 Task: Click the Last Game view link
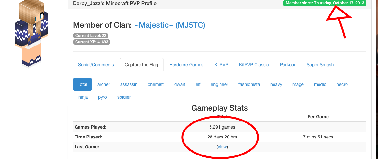pos(222,147)
